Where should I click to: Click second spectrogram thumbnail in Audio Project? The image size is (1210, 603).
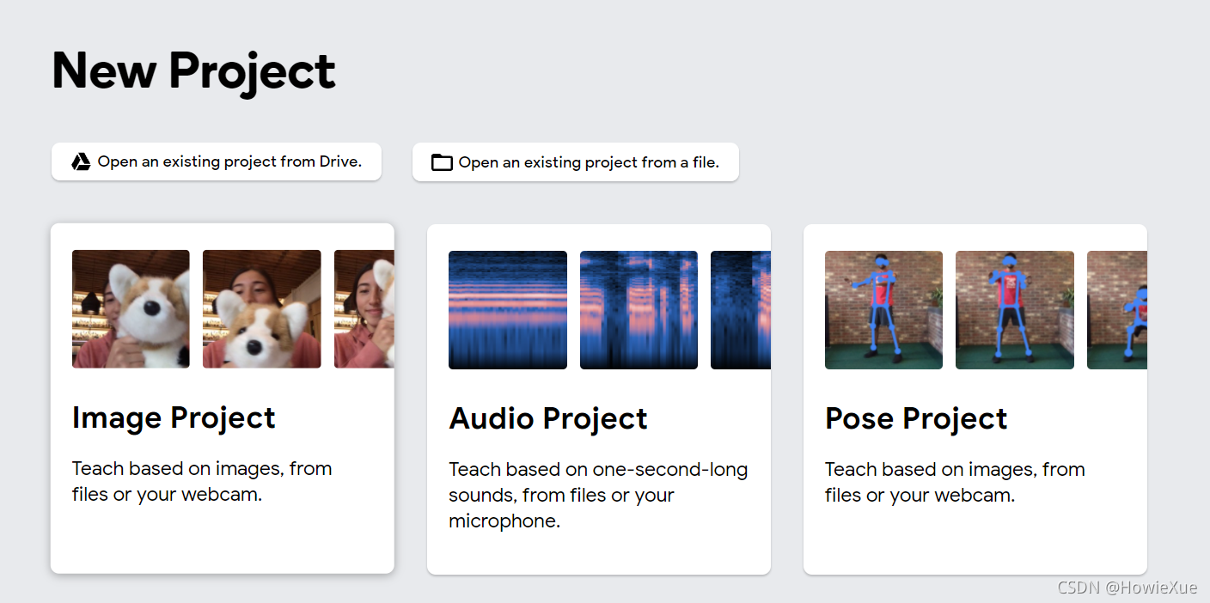[639, 310]
